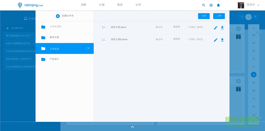Edit 需求文档2.docx with the pencil icon

coord(216,40)
